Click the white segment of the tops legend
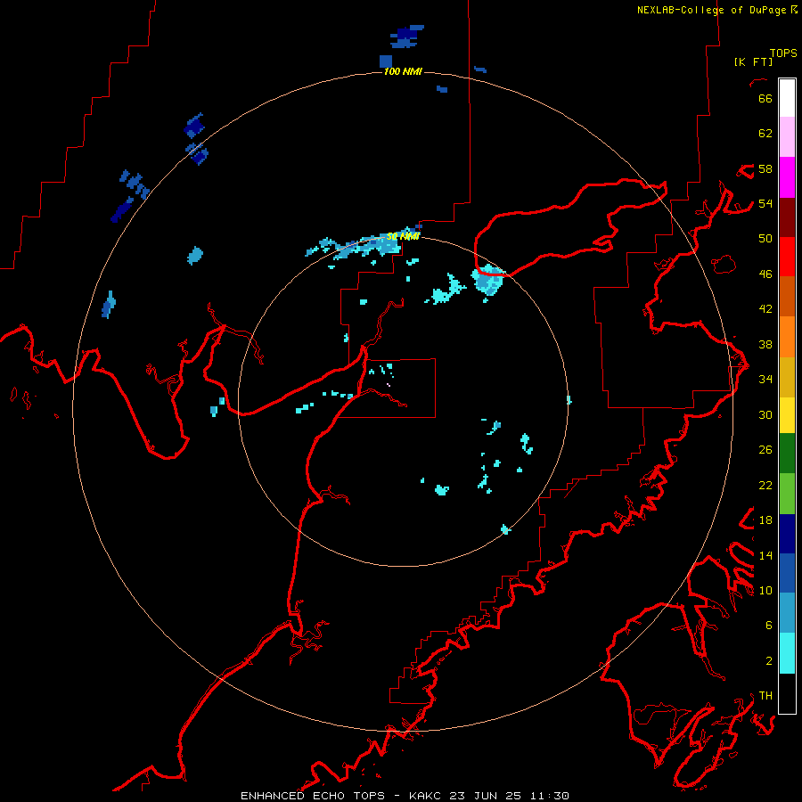Screen dimensions: 802x802 (787, 98)
